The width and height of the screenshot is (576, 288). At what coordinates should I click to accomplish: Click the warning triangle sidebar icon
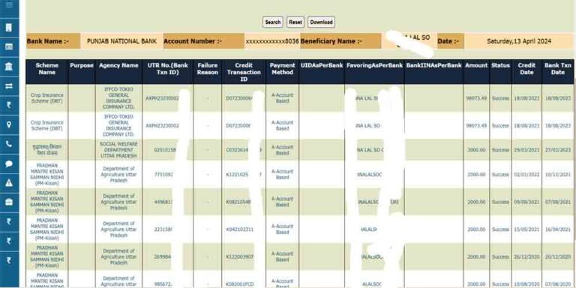[x=9, y=183]
